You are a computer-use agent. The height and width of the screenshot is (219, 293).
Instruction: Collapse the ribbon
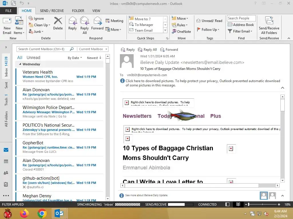click(x=289, y=38)
